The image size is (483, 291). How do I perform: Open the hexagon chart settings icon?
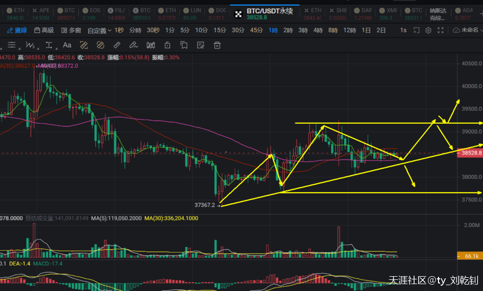428,30
